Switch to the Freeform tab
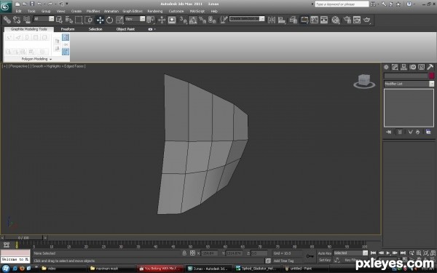This screenshot has width=437, height=273. (68, 29)
